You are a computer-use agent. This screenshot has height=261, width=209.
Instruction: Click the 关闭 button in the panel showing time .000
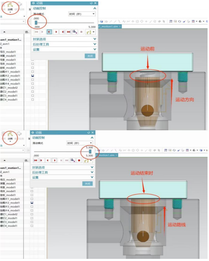(x=90, y=56)
